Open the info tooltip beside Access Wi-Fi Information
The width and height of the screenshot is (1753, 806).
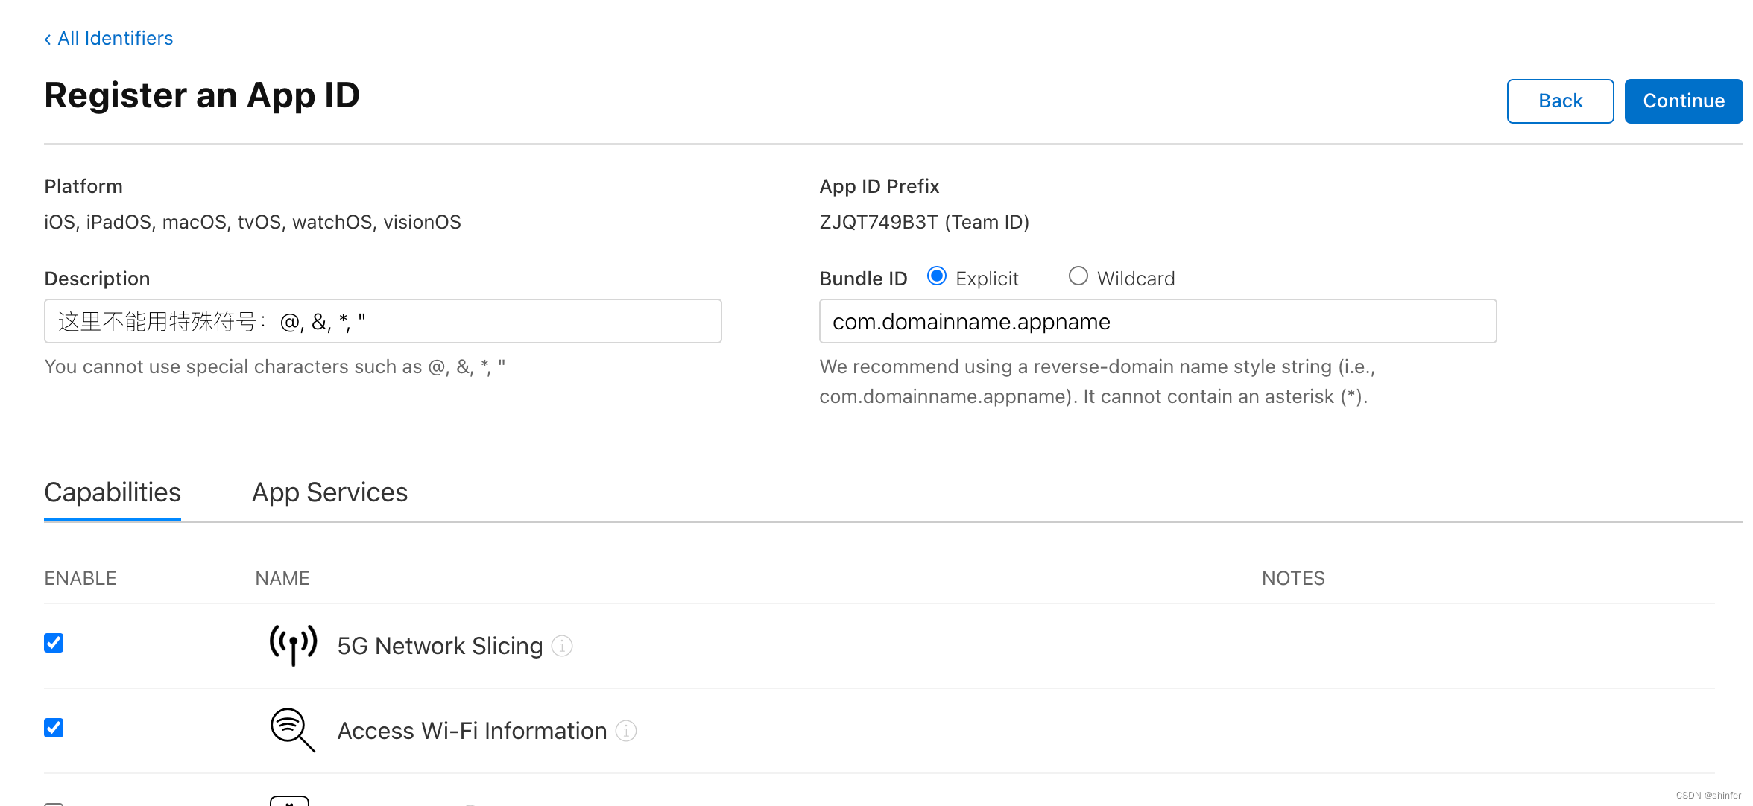[x=627, y=732]
